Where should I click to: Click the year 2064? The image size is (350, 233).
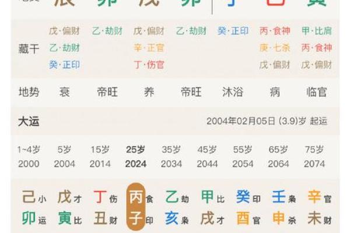pyautogui.click(x=279, y=164)
